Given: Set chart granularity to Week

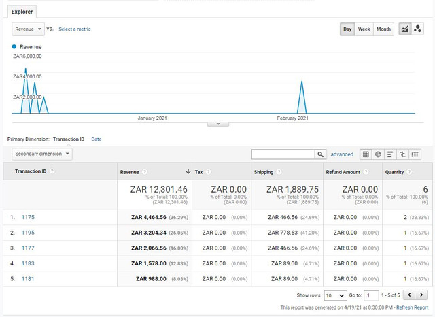Looking at the screenshot, I should tap(364, 29).
